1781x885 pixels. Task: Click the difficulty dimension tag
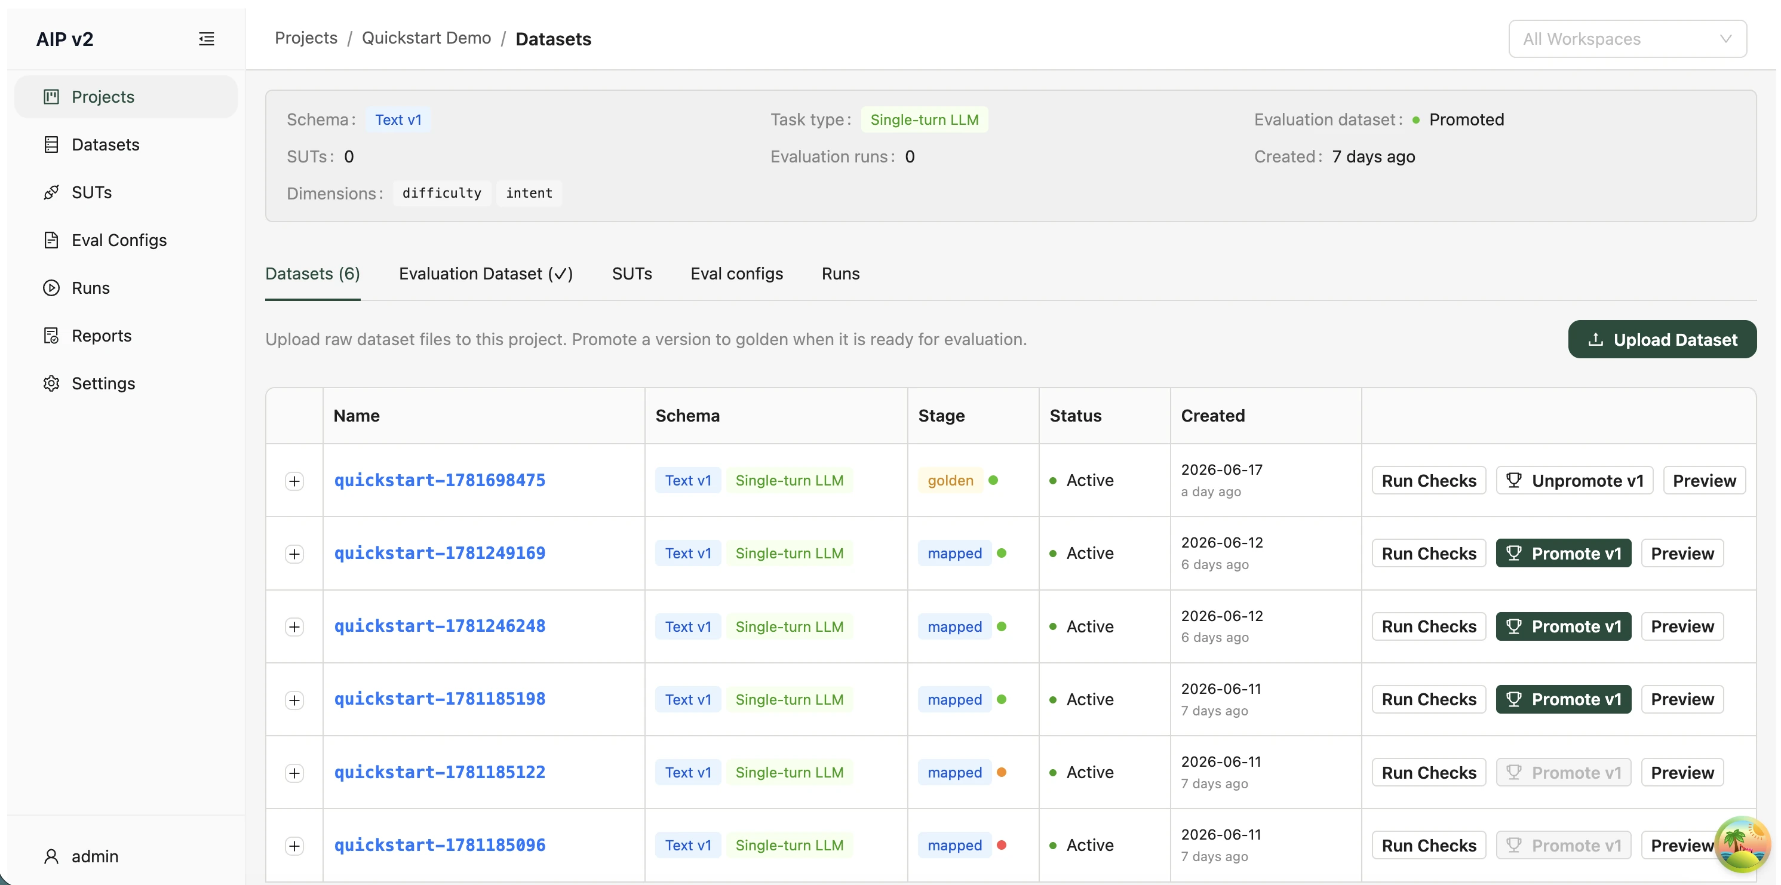(x=442, y=193)
